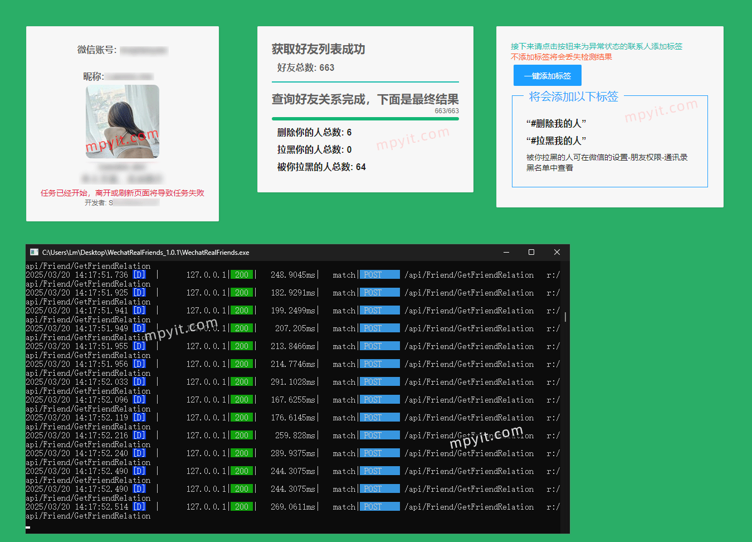
Task: Click the 任务已经开始 warning message
Action: coord(123,193)
